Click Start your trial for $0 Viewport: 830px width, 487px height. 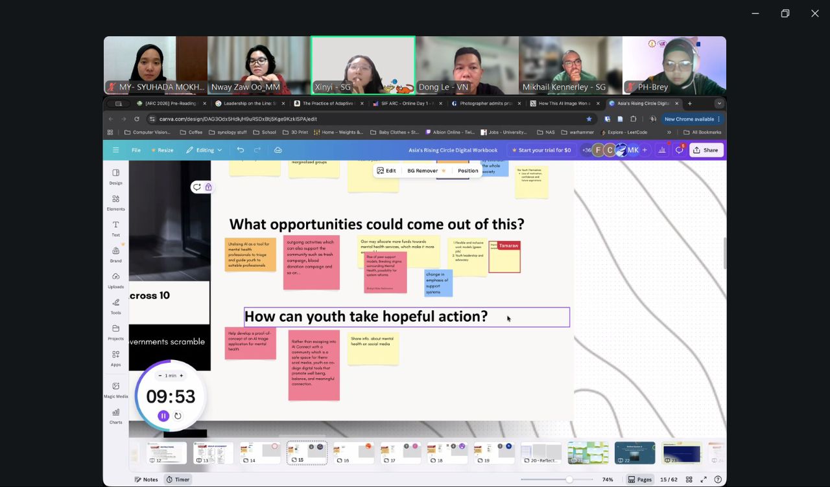(541, 150)
